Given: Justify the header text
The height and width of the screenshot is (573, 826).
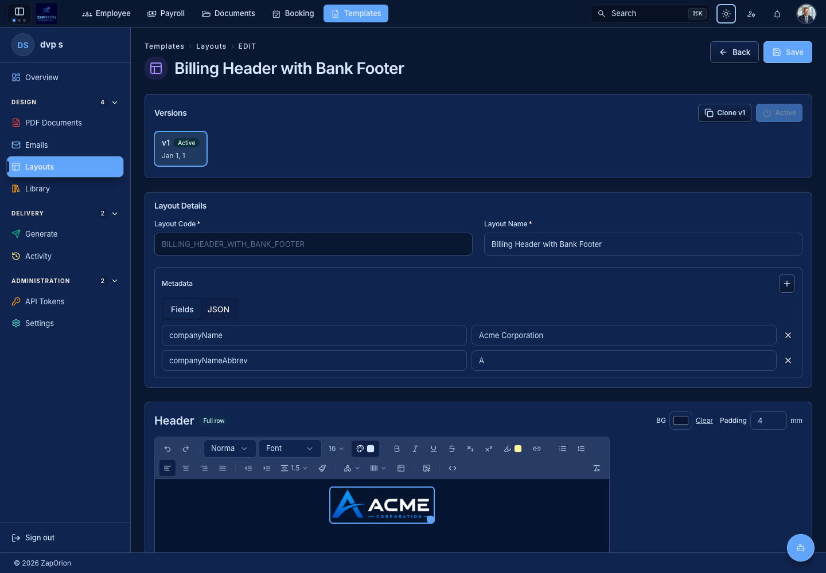Looking at the screenshot, I should (x=223, y=468).
